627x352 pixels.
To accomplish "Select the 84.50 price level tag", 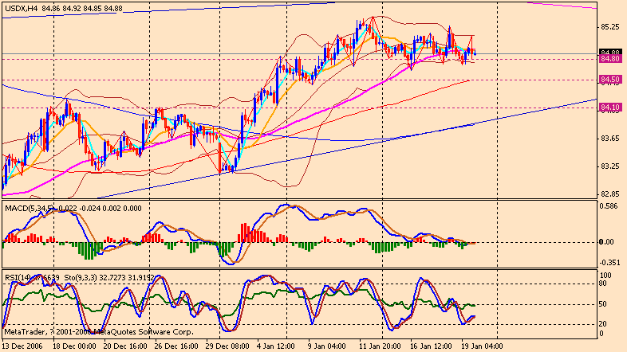I will click(610, 80).
